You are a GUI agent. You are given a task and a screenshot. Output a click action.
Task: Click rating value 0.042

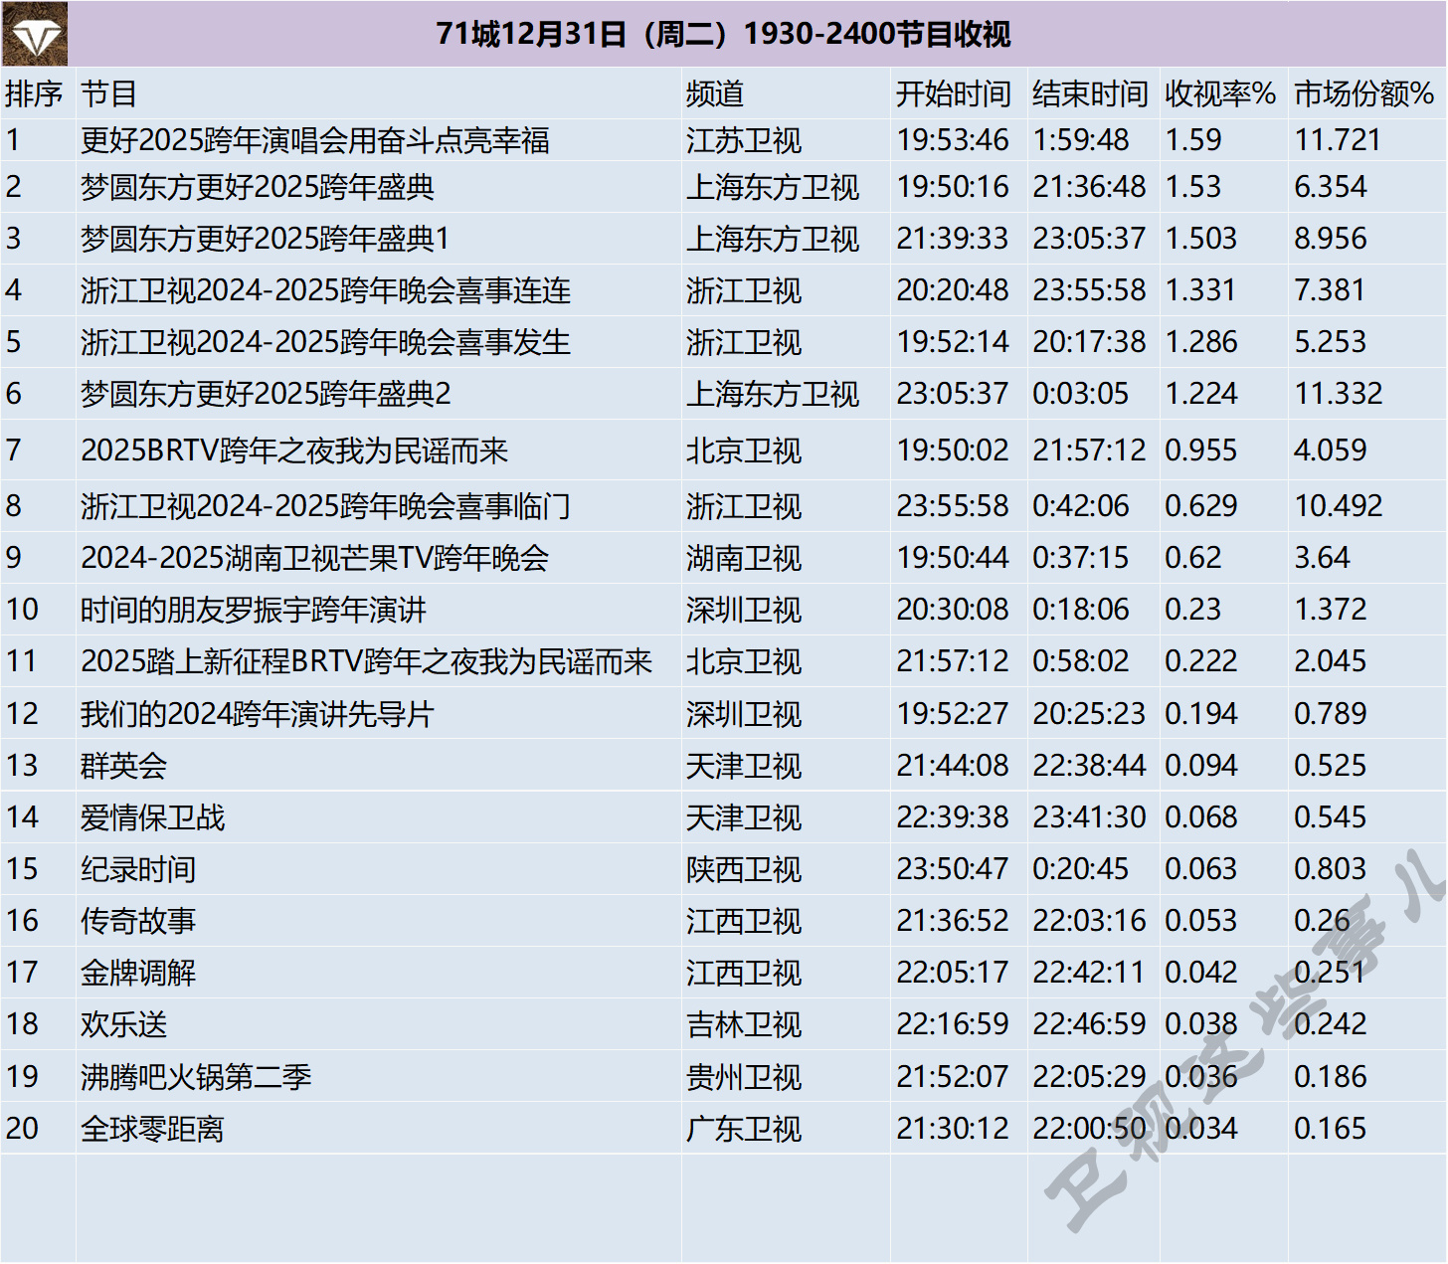[1200, 973]
